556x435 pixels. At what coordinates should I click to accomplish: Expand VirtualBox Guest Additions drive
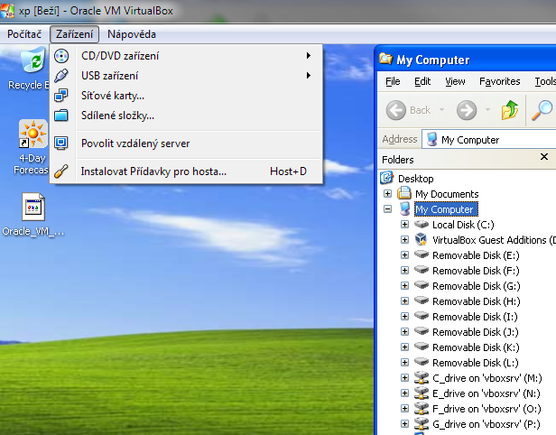(404, 240)
